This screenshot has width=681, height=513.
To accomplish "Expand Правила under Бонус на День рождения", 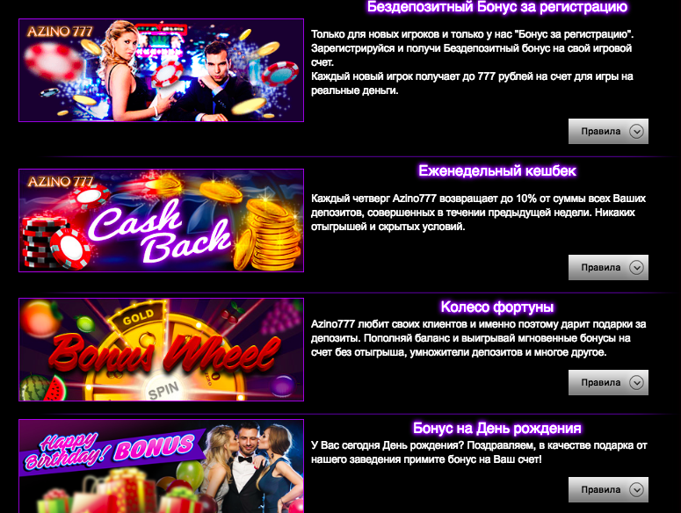I will [608, 489].
